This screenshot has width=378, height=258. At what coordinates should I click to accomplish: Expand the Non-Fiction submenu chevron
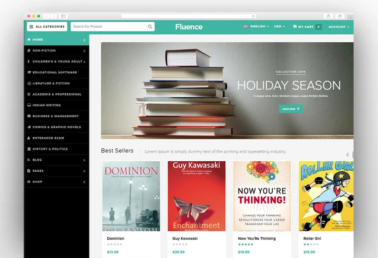point(84,51)
